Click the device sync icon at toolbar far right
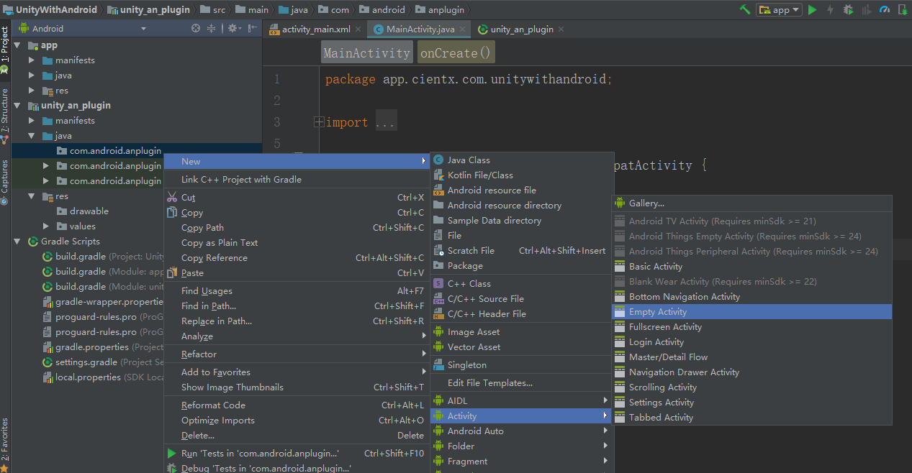912x473 pixels. [903, 10]
